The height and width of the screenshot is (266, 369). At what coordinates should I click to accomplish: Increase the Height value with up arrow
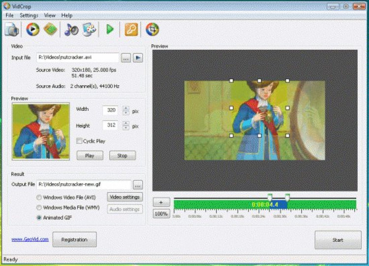coord(126,123)
